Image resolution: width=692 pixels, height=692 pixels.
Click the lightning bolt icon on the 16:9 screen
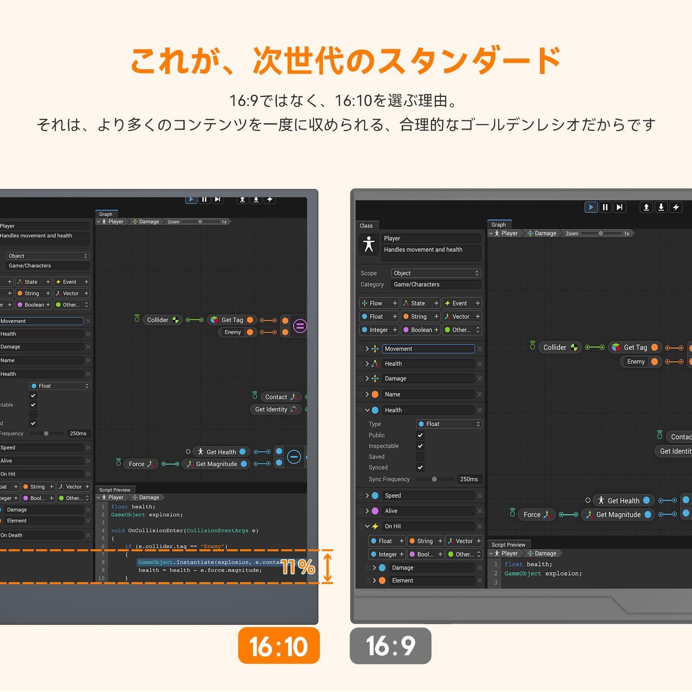676,207
